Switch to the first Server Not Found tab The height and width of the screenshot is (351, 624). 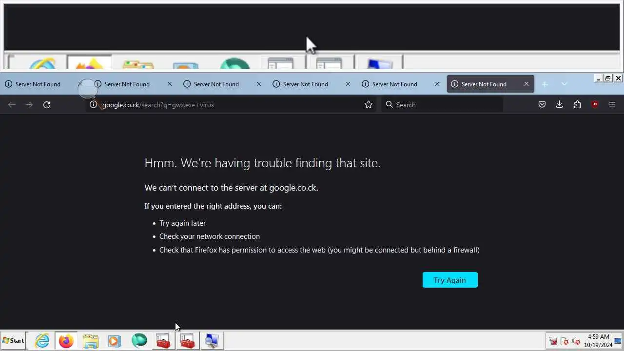pos(38,84)
